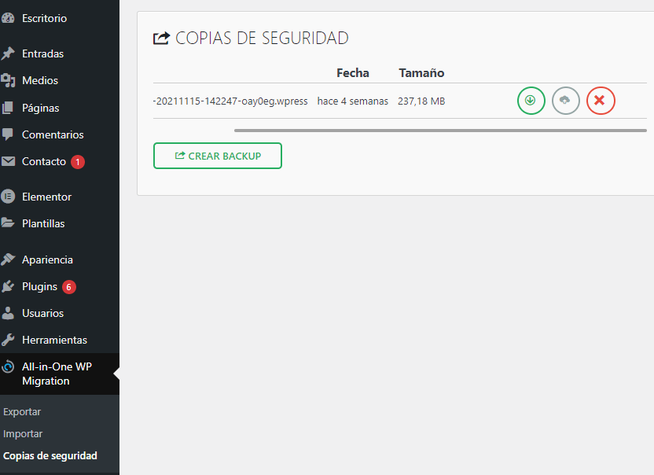Click the Fecha column header
The width and height of the screenshot is (654, 475).
[353, 72]
